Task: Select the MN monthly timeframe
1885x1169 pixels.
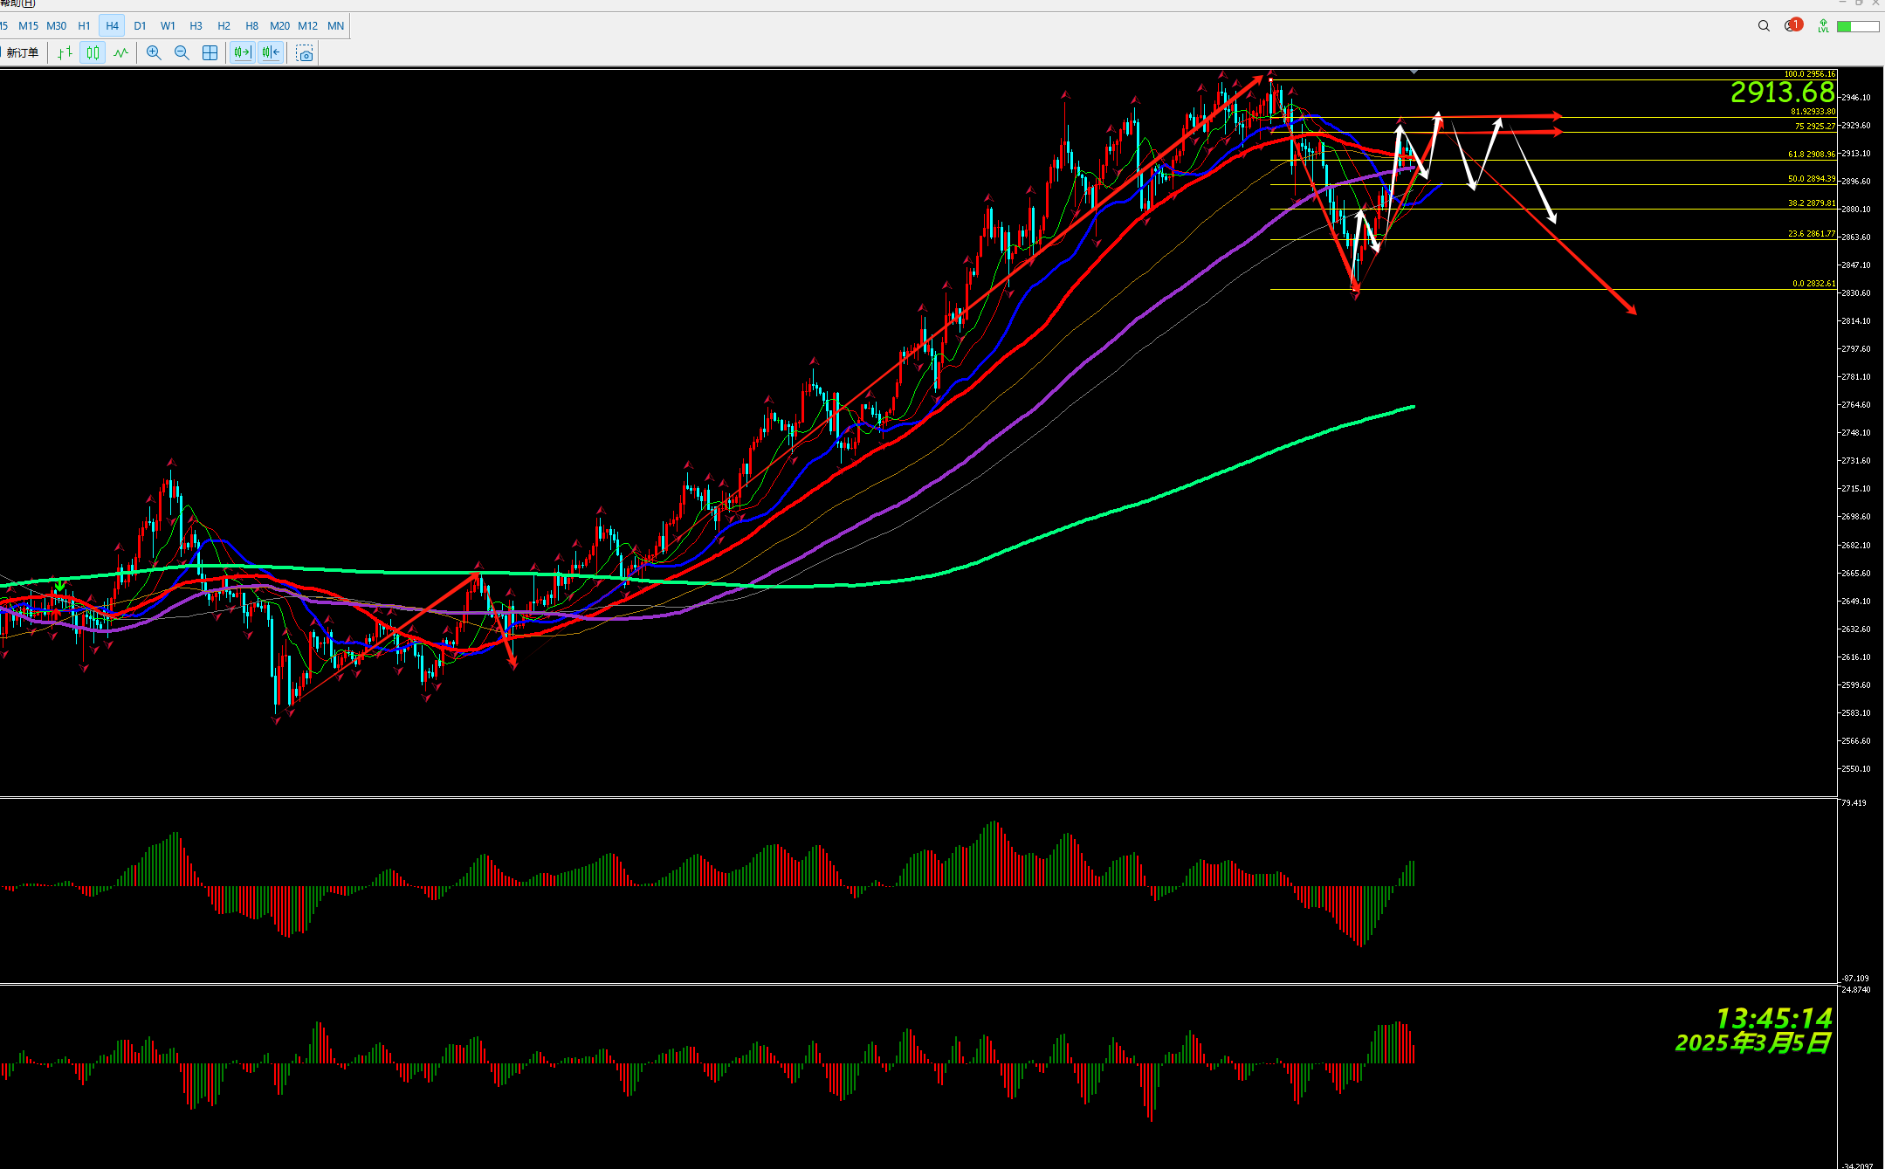Action: (x=335, y=26)
